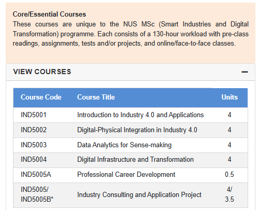Click Industry Consulting and Application Project title

coord(139,195)
